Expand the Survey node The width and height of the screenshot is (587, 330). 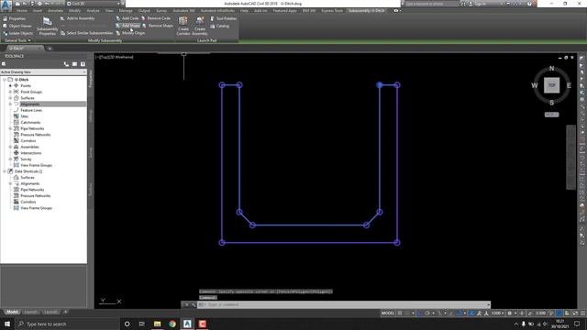tap(10, 159)
